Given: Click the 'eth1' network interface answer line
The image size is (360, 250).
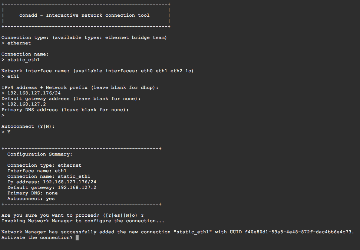Looking at the screenshot, I should pos(10,76).
